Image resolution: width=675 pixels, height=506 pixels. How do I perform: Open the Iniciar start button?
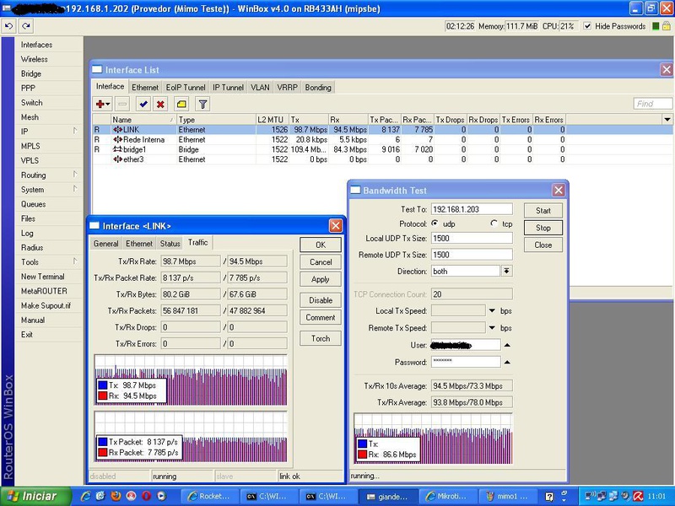pyautogui.click(x=34, y=496)
